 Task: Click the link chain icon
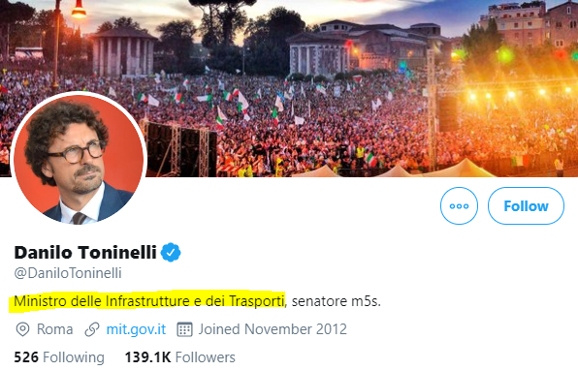point(92,329)
